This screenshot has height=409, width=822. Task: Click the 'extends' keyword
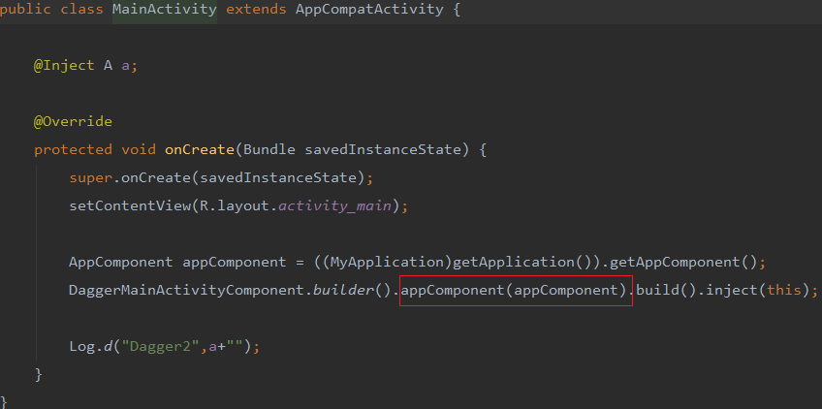point(256,10)
